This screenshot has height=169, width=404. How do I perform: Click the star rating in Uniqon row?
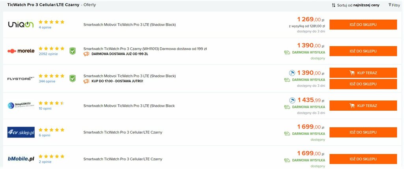[x=52, y=22]
